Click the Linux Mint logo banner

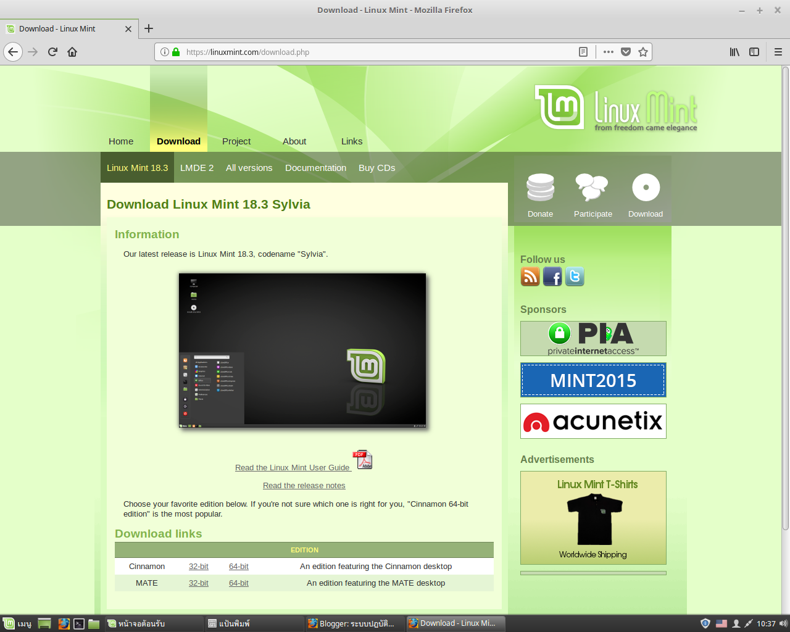tap(616, 108)
